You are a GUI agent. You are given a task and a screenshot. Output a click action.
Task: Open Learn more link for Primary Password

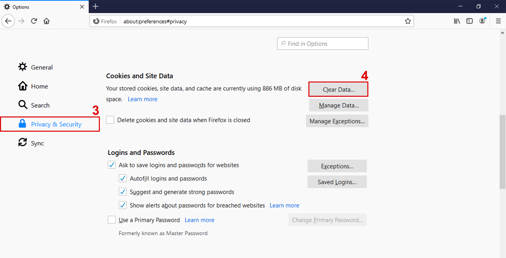tap(199, 220)
